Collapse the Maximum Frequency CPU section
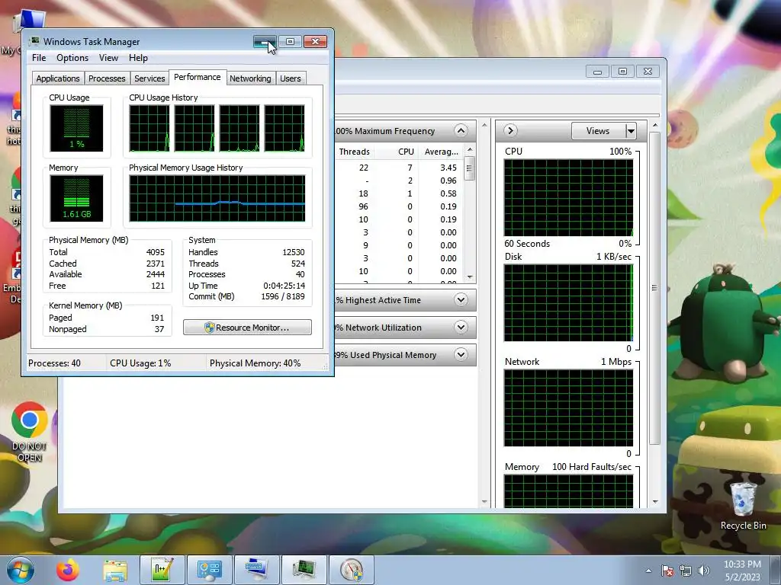Screen dimensions: 781x585 [x=461, y=131]
